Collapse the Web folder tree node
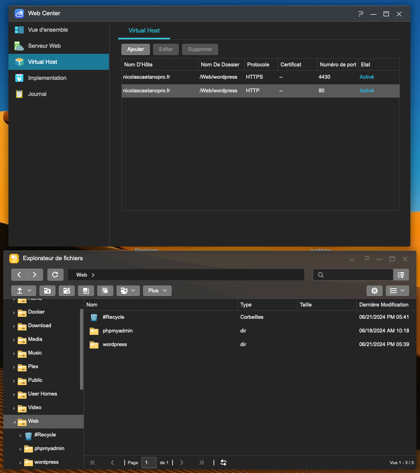This screenshot has height=473, width=420. 14,422
